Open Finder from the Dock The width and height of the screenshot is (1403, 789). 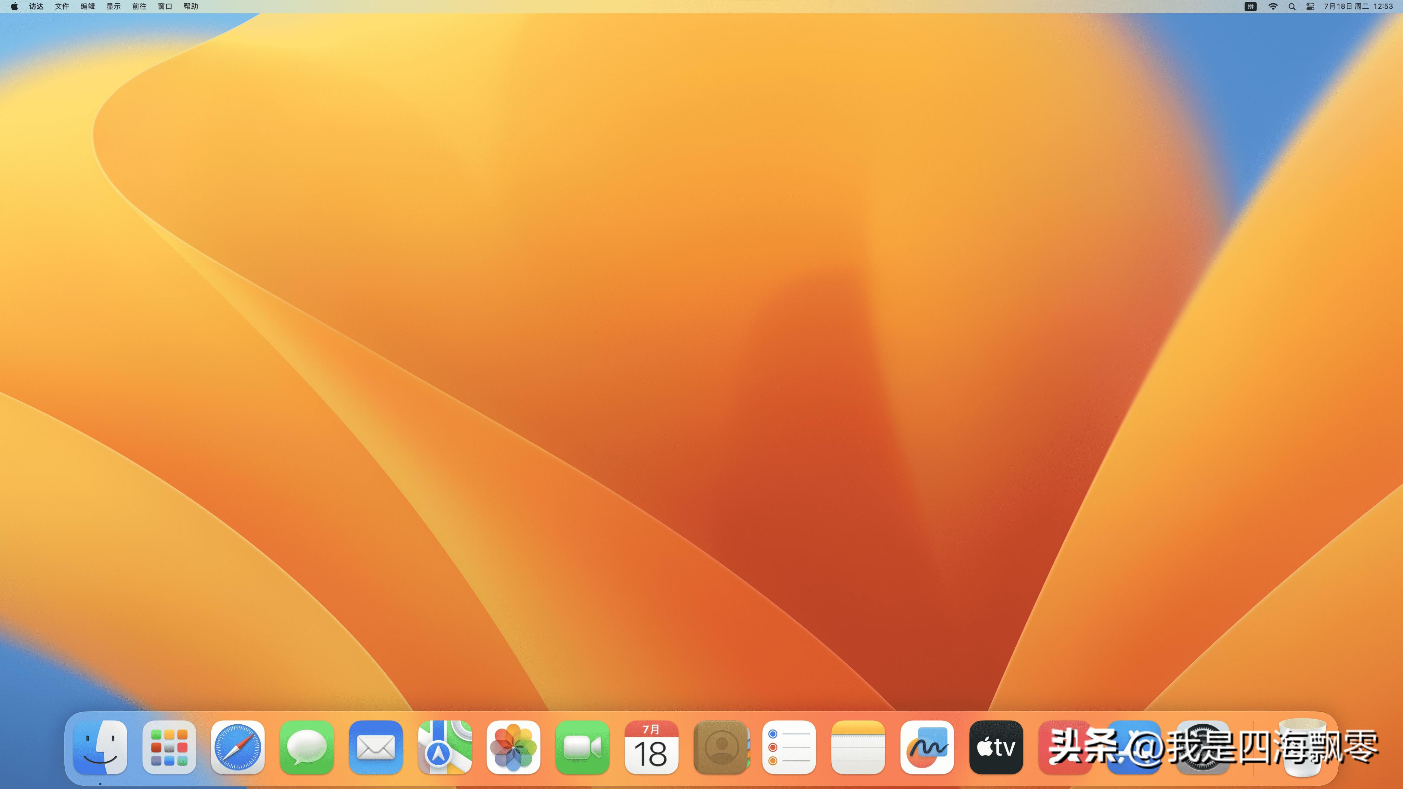point(100,747)
